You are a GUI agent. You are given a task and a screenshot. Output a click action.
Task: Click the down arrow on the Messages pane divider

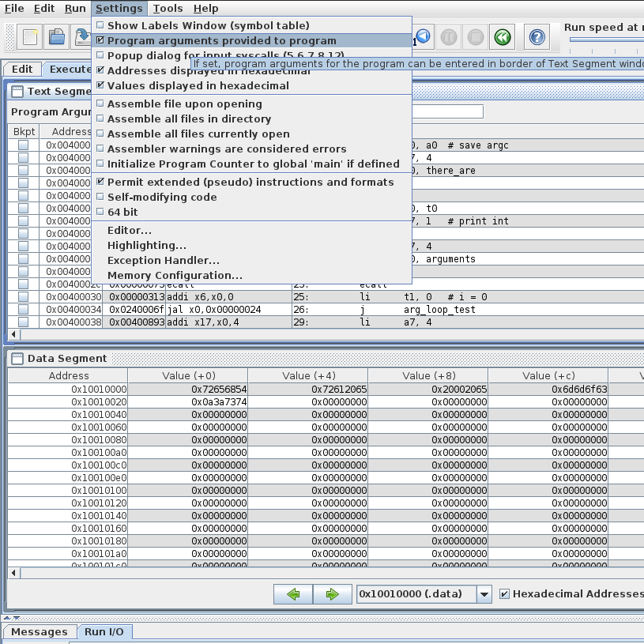coord(16,618)
